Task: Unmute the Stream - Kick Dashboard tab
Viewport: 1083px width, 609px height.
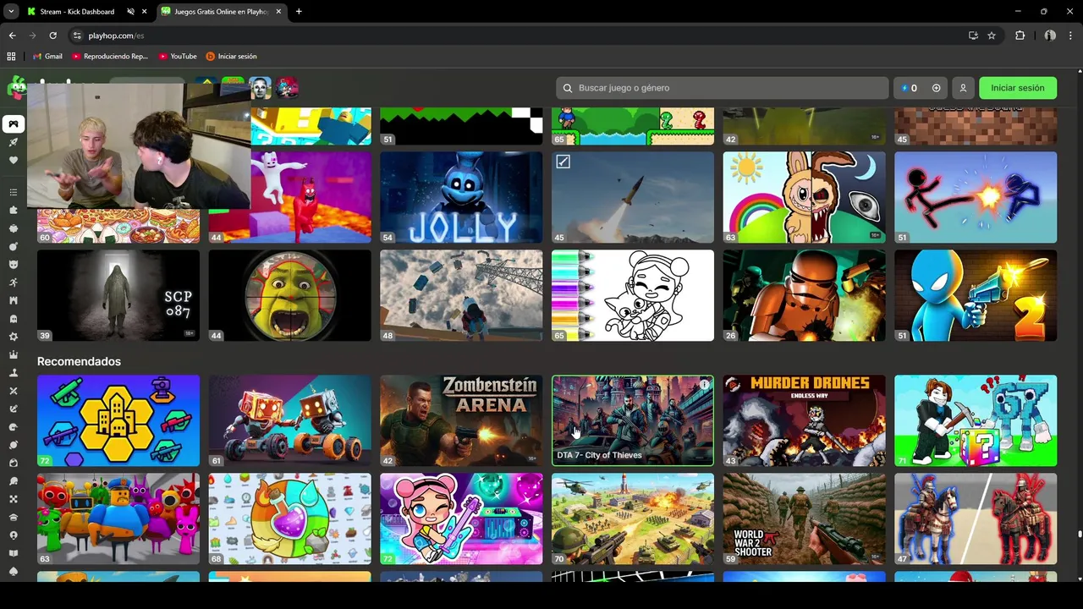Action: click(x=130, y=12)
